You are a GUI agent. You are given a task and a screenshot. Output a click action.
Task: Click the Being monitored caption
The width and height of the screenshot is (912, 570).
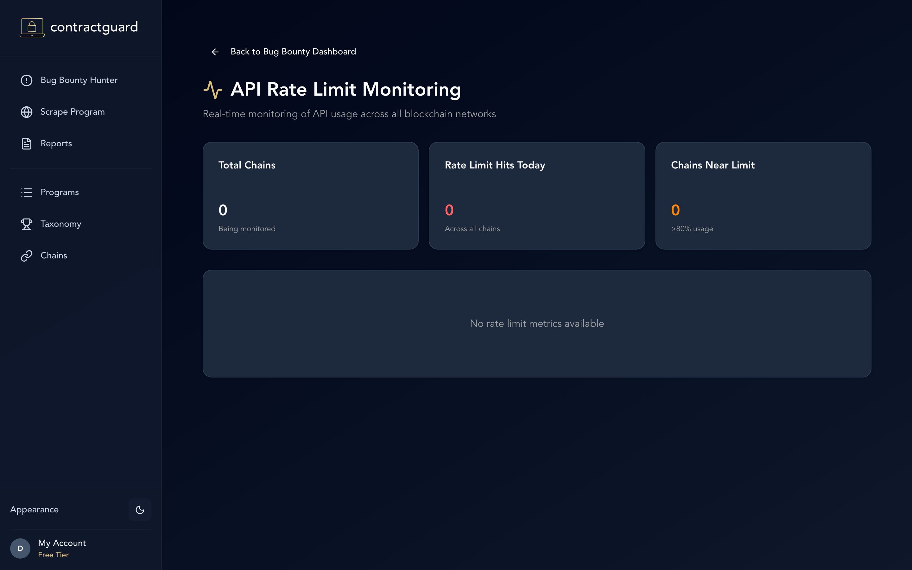(x=247, y=228)
